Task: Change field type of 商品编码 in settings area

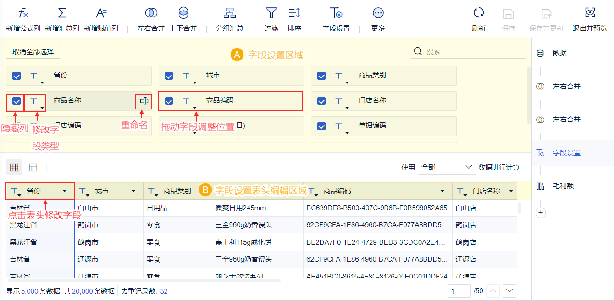Action: (x=189, y=102)
